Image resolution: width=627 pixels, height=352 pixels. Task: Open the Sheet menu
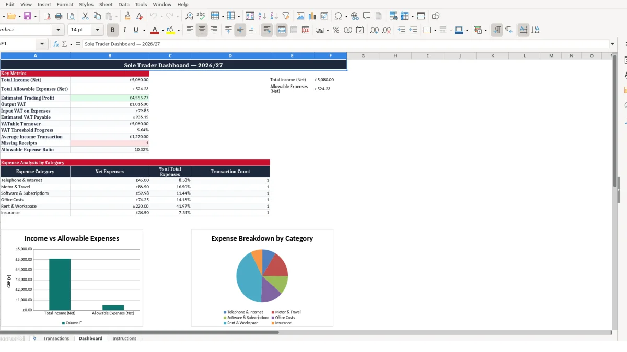coord(106,4)
